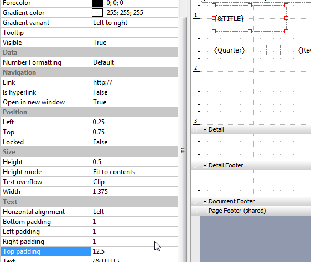Edit the Right padding value
The image size is (311, 262).
(x=134, y=242)
